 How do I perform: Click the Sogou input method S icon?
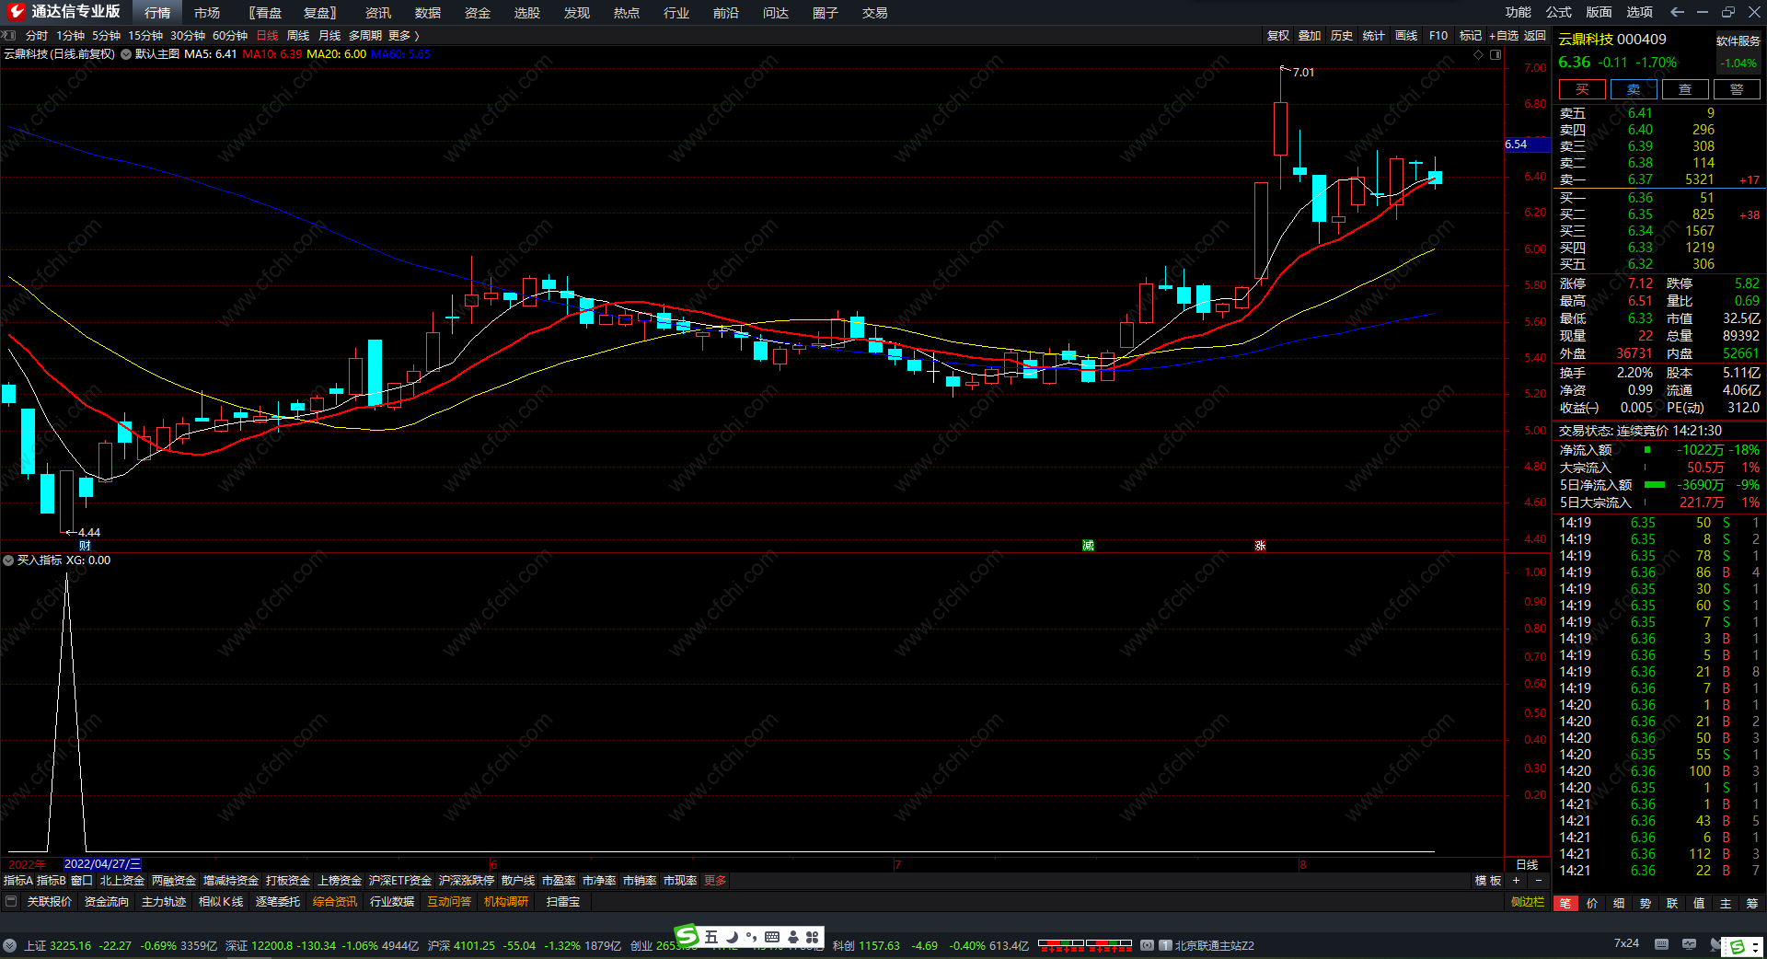tap(687, 936)
